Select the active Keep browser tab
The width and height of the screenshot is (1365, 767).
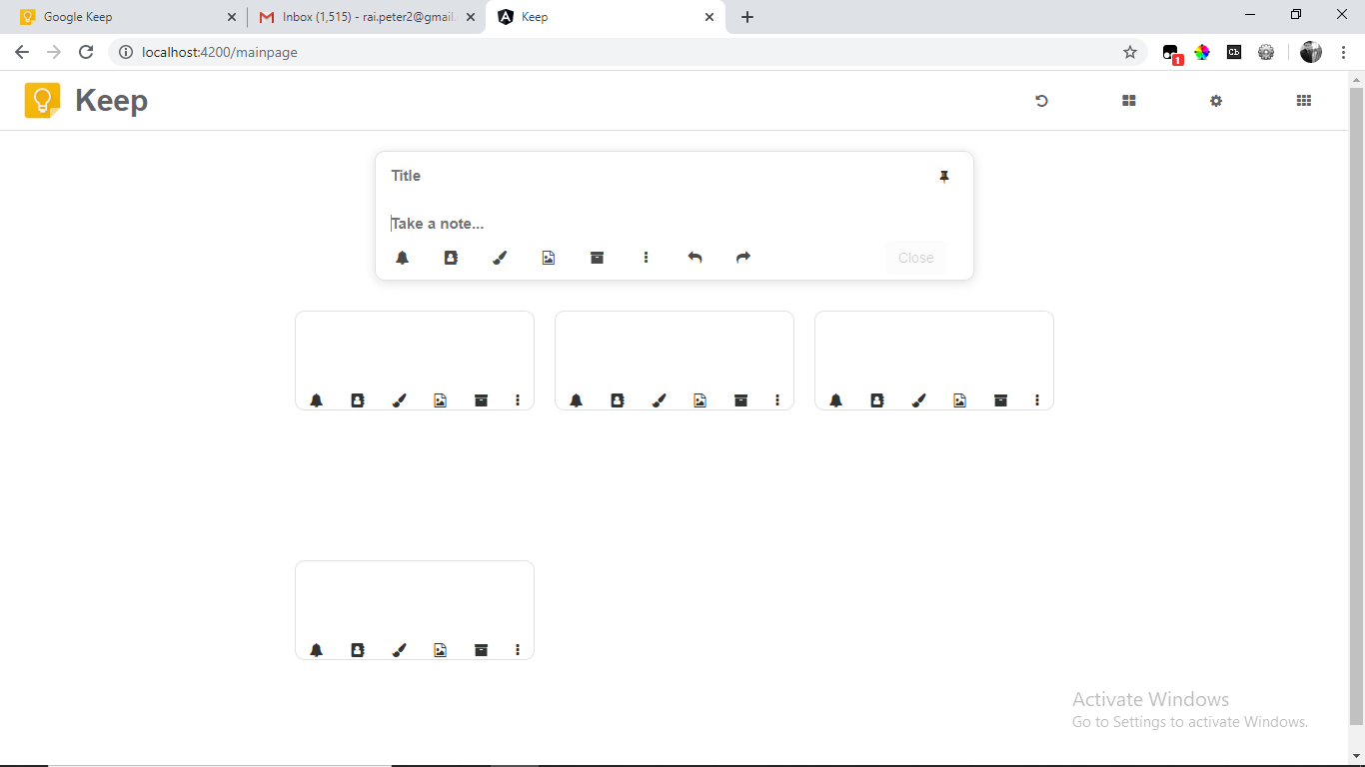tap(606, 17)
